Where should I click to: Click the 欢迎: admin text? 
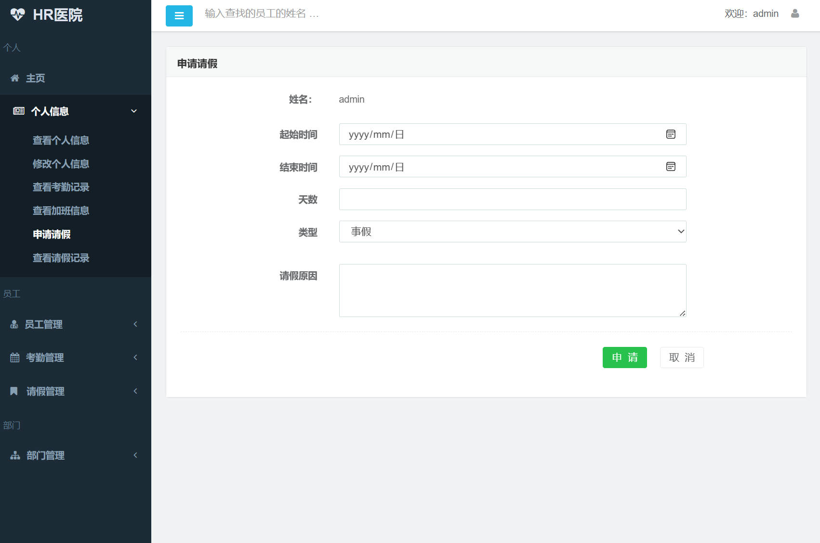752,13
